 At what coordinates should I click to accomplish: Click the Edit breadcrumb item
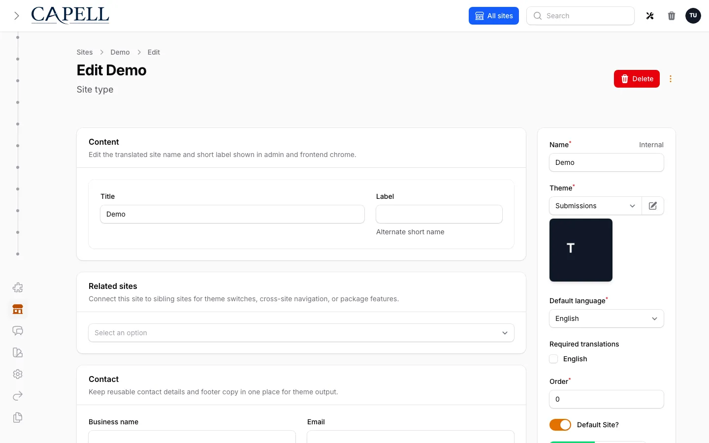154,52
